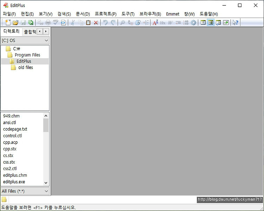The image size is (264, 211).
Task: Select the file control.ctl
Action: click(12, 136)
